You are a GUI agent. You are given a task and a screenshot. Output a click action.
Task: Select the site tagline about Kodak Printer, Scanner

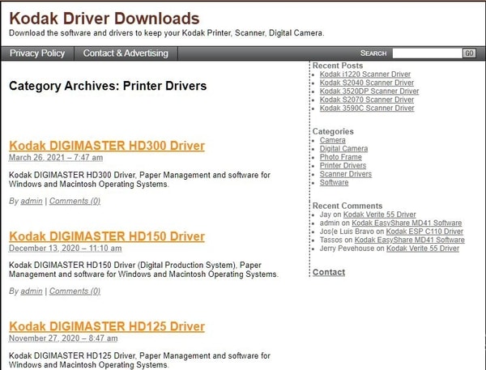166,33
